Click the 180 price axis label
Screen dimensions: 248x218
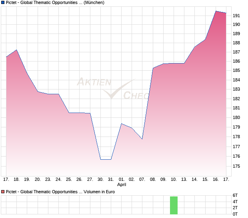236,117
